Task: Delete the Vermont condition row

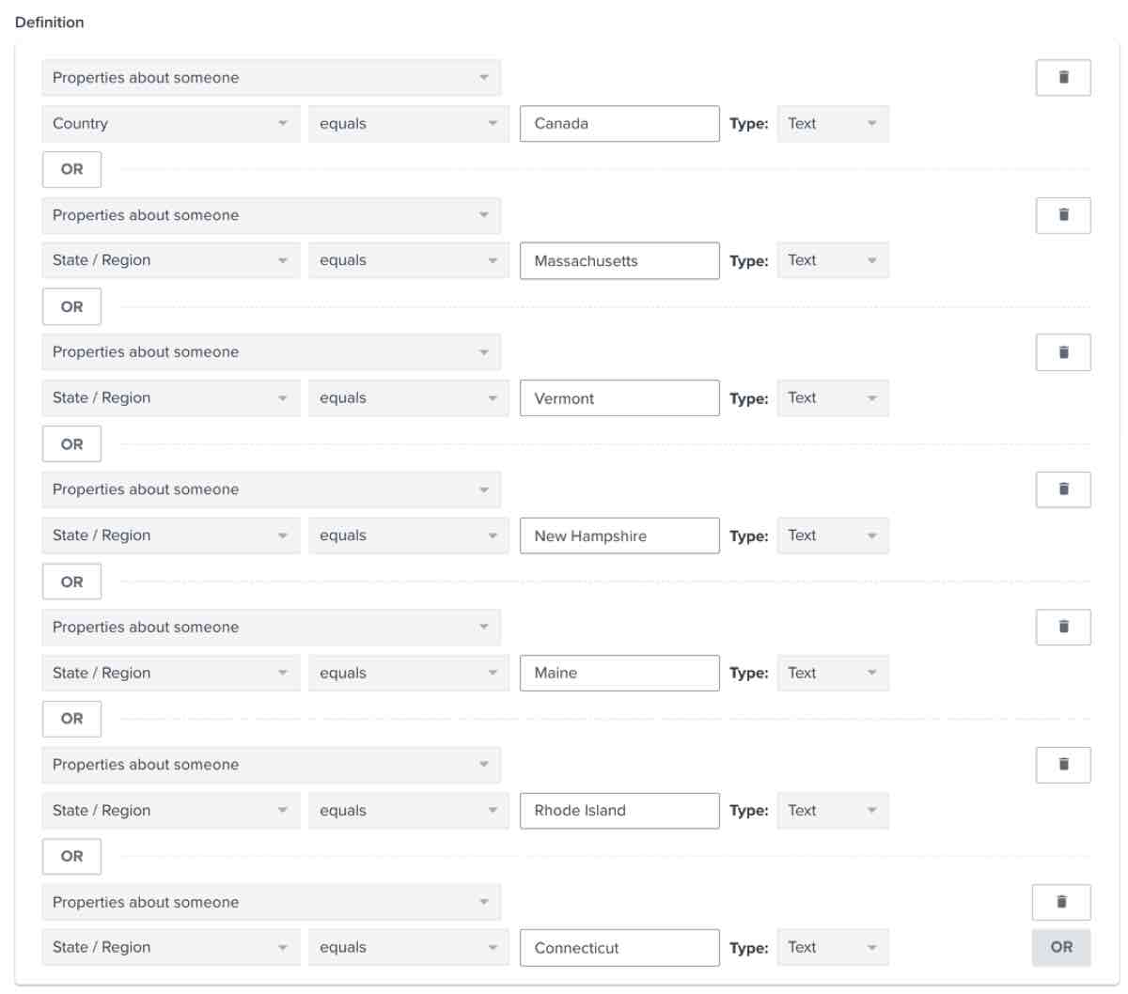Action: tap(1063, 352)
